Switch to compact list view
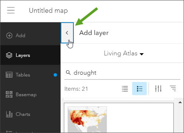The width and height of the screenshot is (184, 133). coord(125,89)
